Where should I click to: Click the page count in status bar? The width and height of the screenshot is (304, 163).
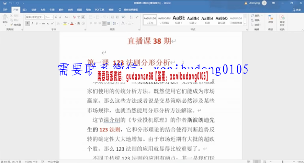(x=11, y=161)
